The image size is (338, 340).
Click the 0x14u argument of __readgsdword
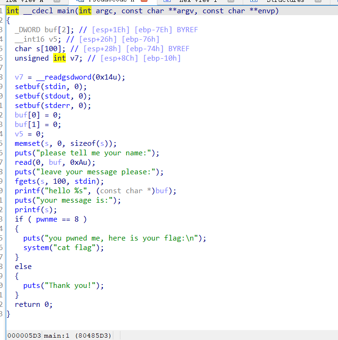click(x=106, y=77)
